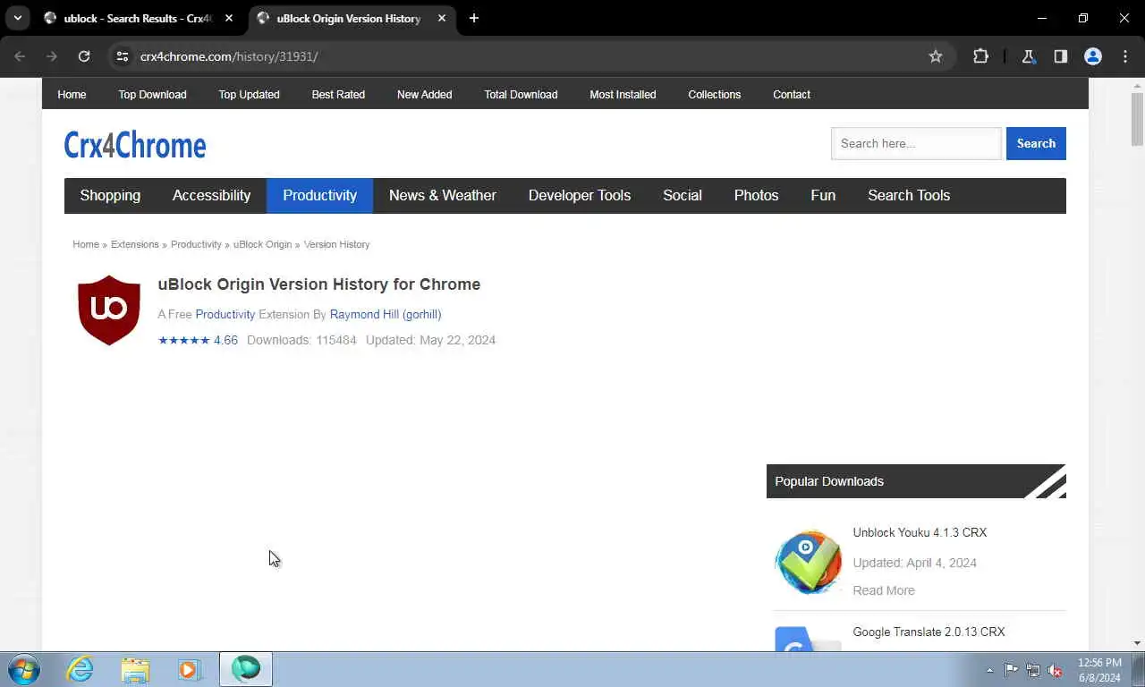Open New Added list

coord(425,94)
